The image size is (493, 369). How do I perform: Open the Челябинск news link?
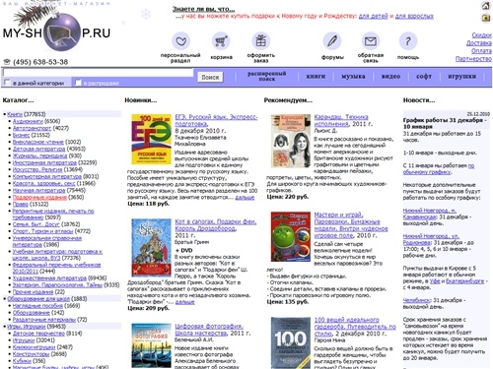[416, 300]
